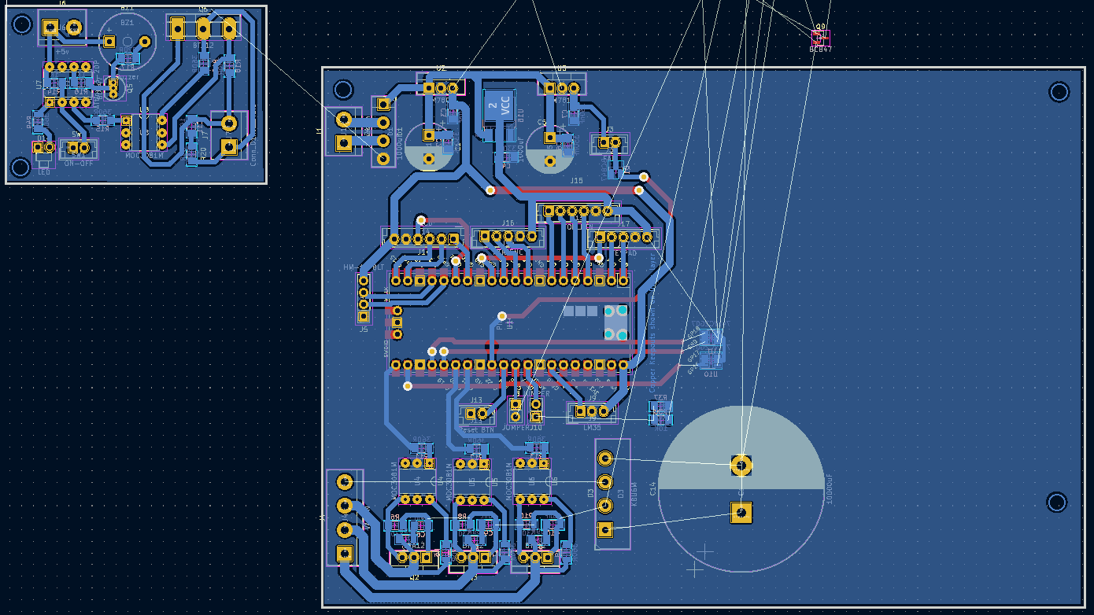Click the rectangular pad of BT112 triac Q6
This screenshot has width=1094, height=615.
177,29
